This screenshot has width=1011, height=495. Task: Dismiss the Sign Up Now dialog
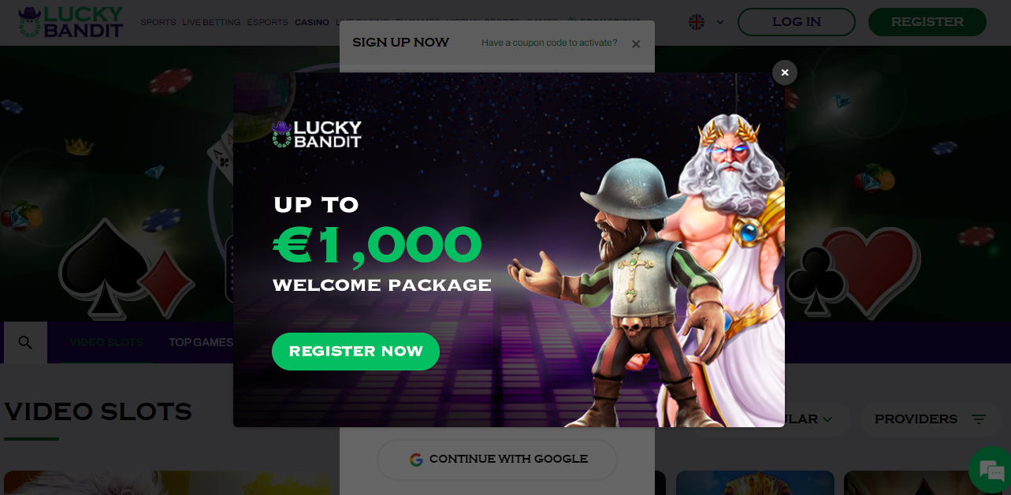point(636,44)
